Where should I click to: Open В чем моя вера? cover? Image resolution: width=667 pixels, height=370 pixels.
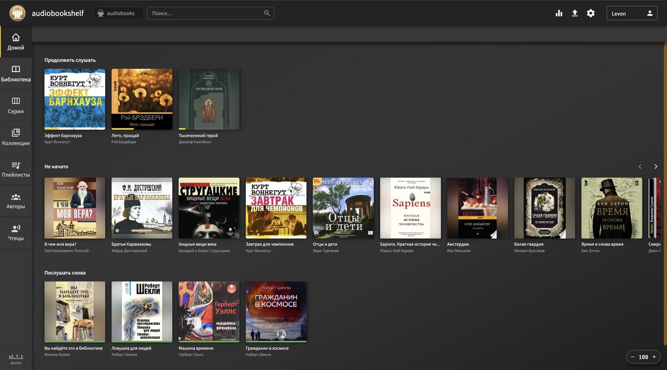click(x=74, y=208)
